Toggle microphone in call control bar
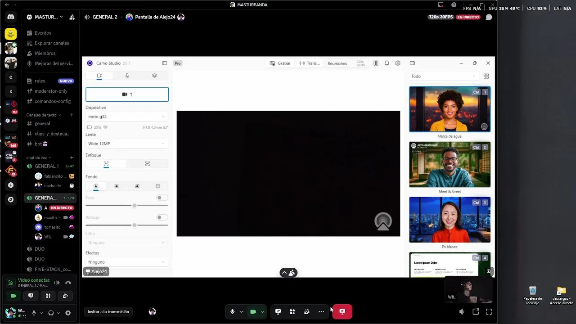576x324 pixels. coord(232,311)
